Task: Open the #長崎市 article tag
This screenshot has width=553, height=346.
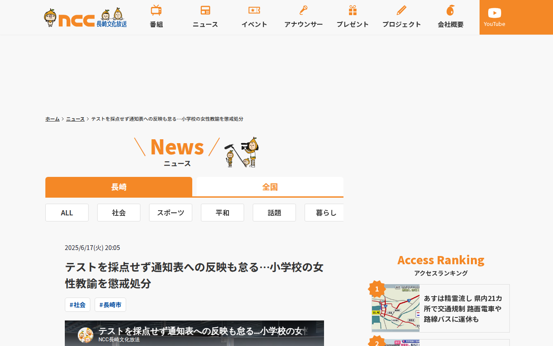Action: click(110, 305)
